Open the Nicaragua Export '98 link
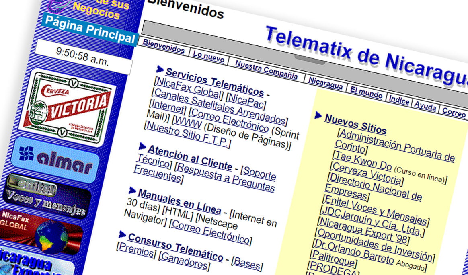This screenshot has height=275, width=468. pyautogui.click(x=363, y=230)
